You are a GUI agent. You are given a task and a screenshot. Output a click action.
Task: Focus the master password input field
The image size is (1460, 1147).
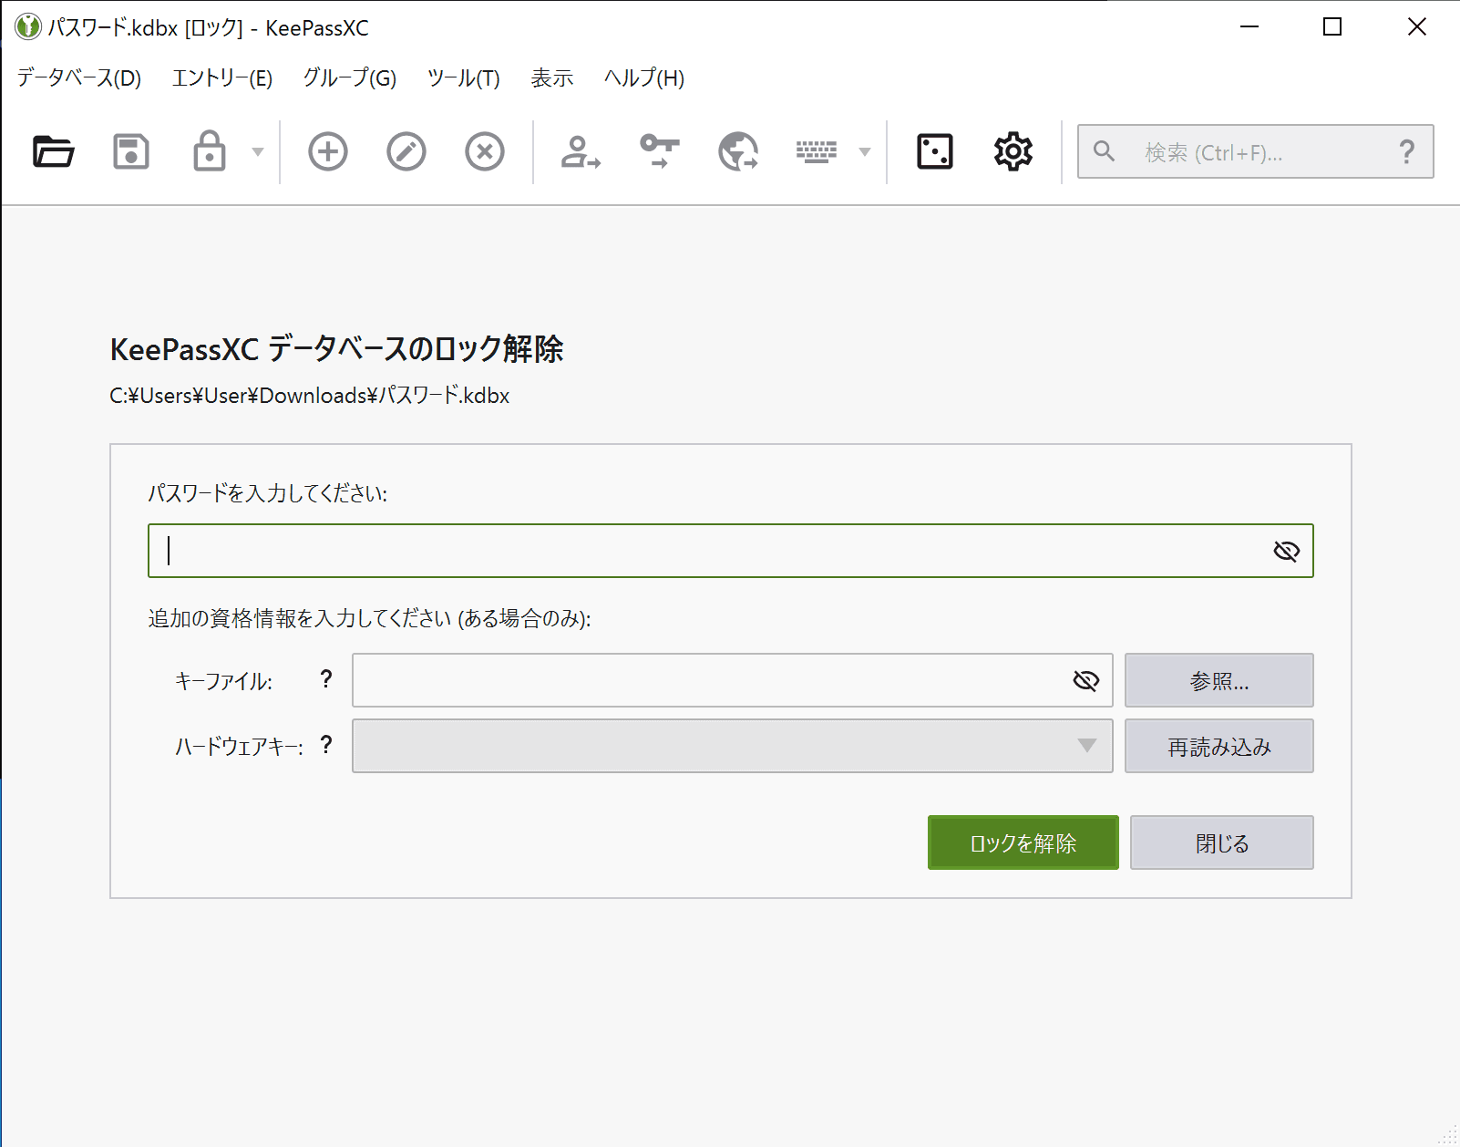point(731,551)
